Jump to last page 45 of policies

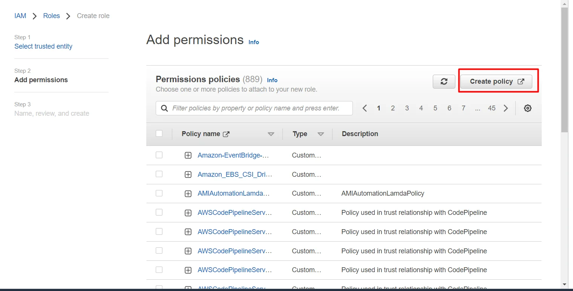pos(492,108)
